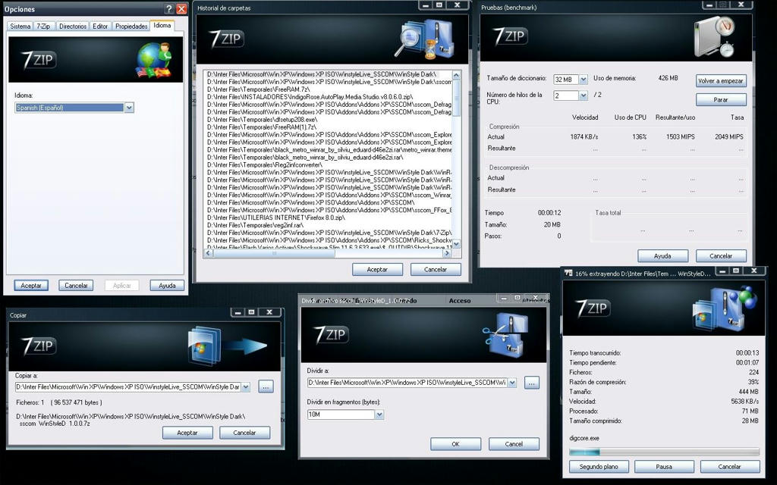Switch to the Editor tab
Image resolution: width=777 pixels, height=485 pixels.
click(x=100, y=27)
